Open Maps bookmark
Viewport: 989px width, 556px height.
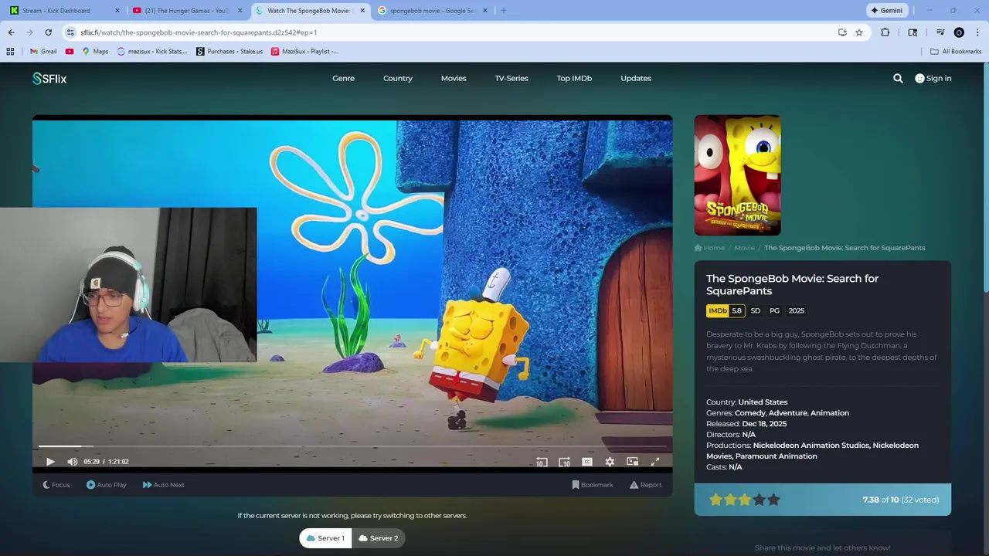95,52
